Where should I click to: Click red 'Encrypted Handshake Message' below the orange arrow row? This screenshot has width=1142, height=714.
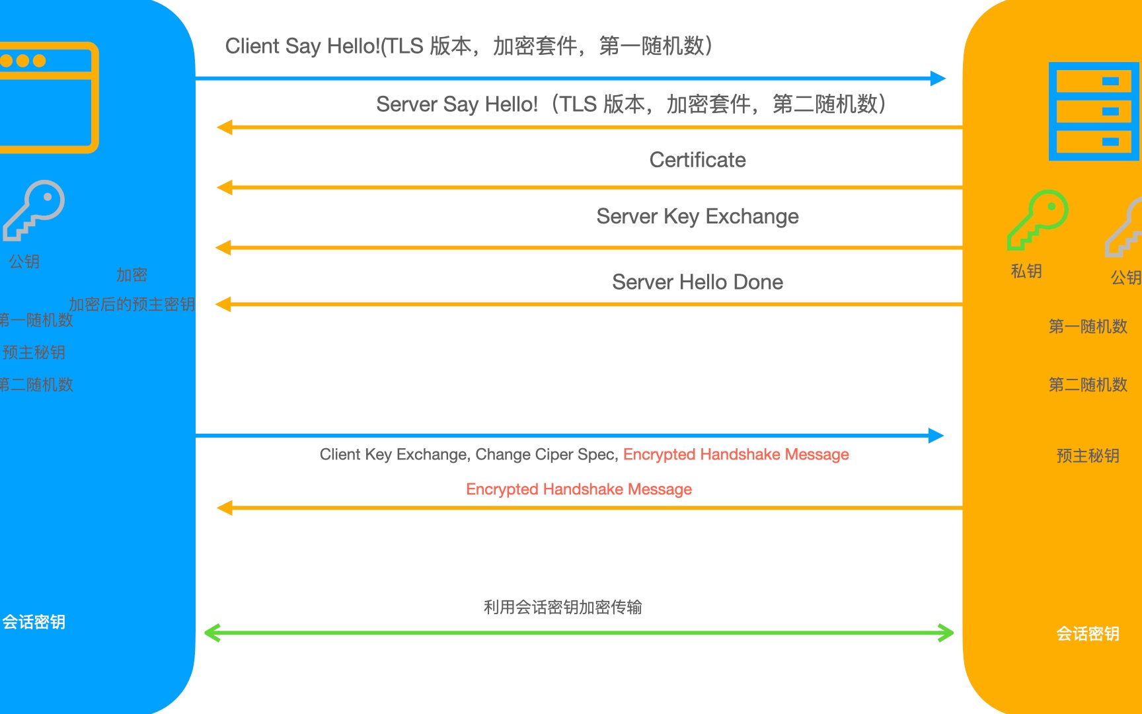pos(579,489)
